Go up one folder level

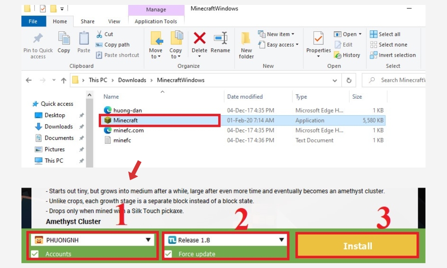[x=63, y=80]
